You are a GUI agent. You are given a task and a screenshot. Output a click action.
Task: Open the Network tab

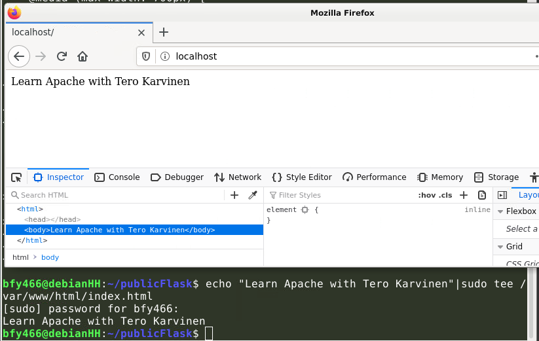point(238,177)
